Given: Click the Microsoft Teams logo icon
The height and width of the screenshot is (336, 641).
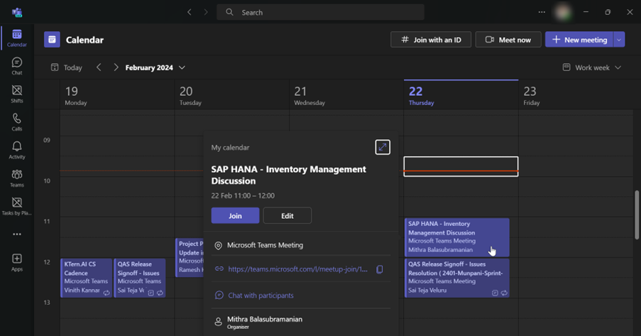Looking at the screenshot, I should [17, 12].
